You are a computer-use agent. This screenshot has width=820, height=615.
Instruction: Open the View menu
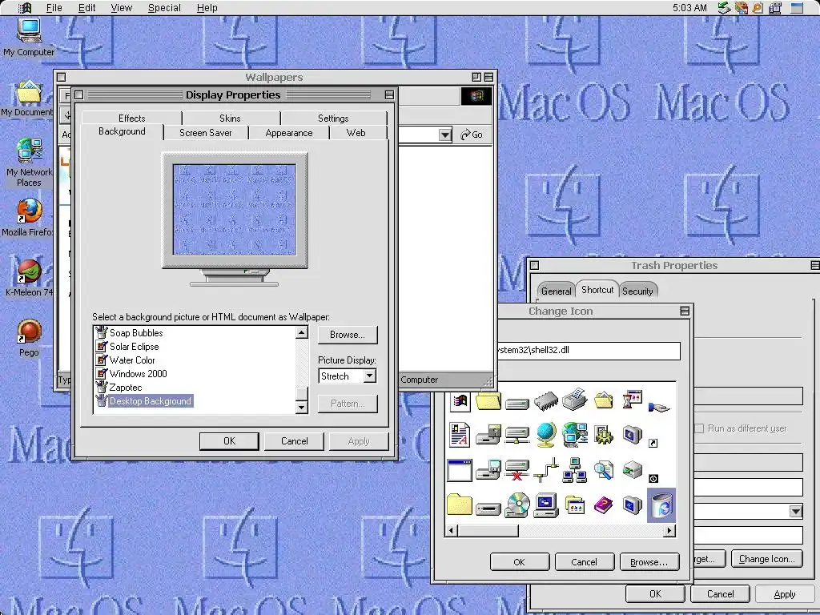[x=122, y=8]
